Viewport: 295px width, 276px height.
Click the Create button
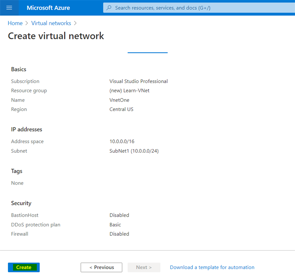click(24, 267)
